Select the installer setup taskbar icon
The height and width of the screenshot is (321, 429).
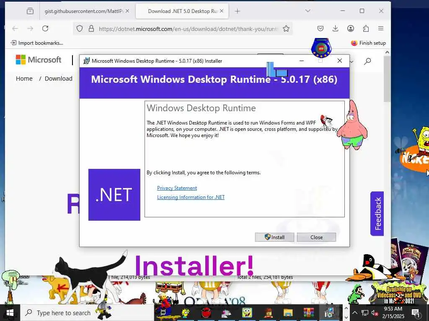(329, 313)
